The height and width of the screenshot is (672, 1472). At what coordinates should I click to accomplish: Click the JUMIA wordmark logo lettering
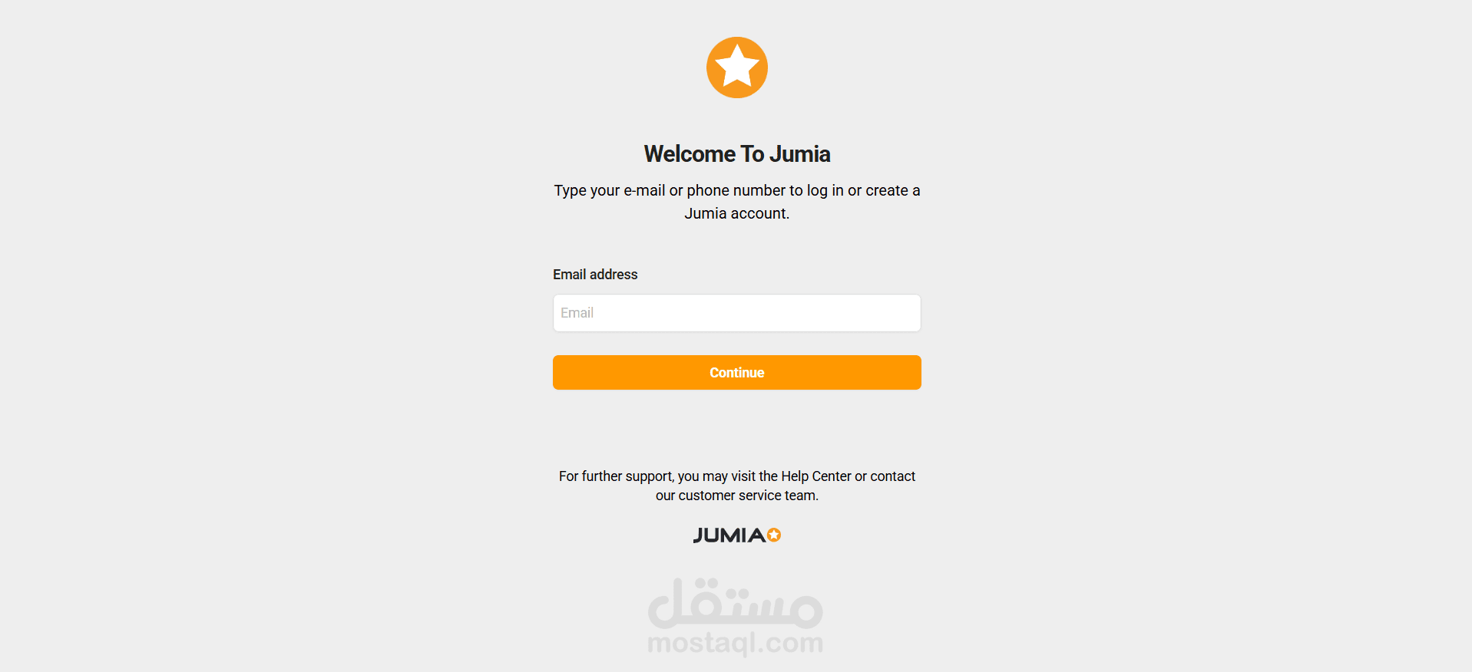coord(729,535)
